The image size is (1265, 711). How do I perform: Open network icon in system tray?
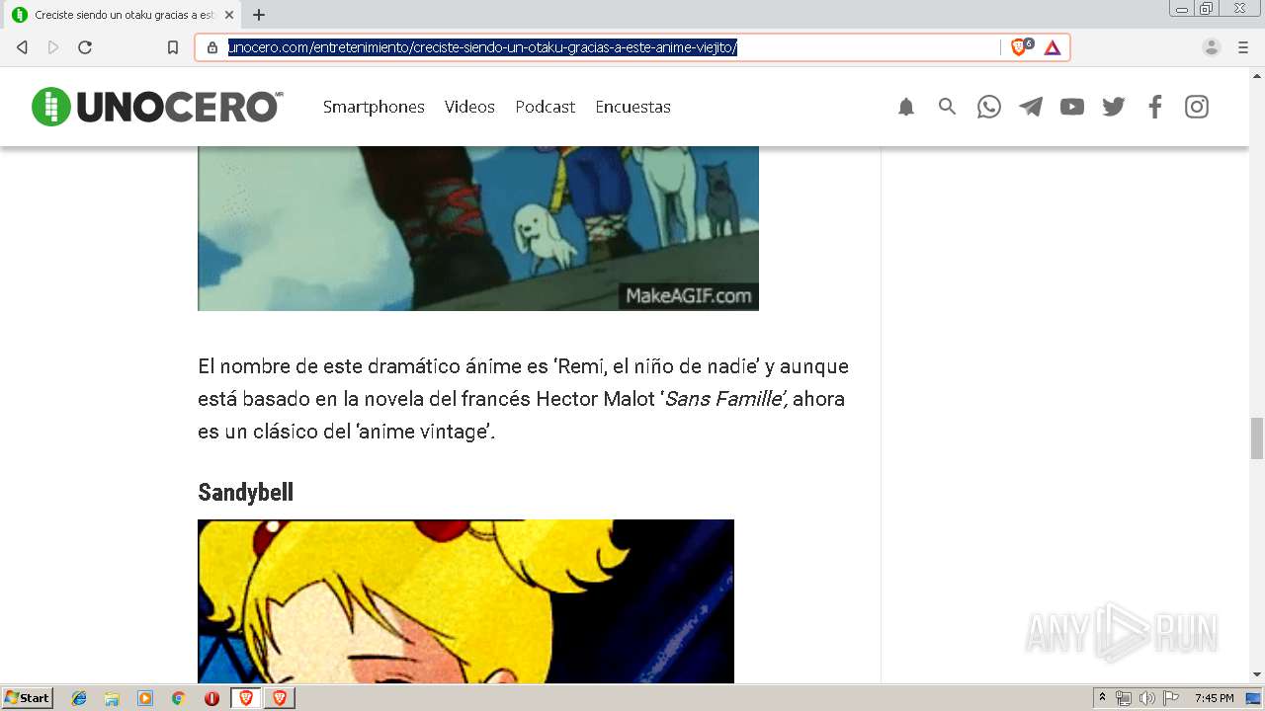click(x=1124, y=698)
